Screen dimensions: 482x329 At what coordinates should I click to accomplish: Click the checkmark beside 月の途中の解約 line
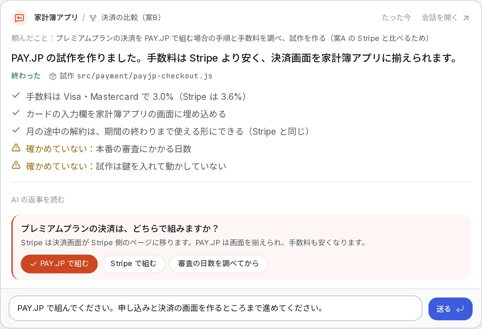16,130
